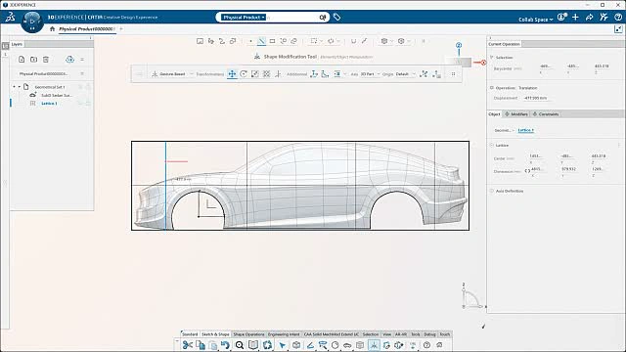Click the compass play button in header
Viewport: 626px width, 352px height.
tap(32, 21)
